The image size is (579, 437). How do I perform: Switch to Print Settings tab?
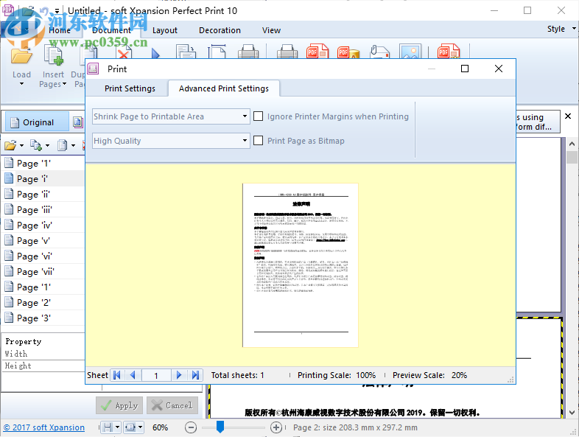click(130, 88)
